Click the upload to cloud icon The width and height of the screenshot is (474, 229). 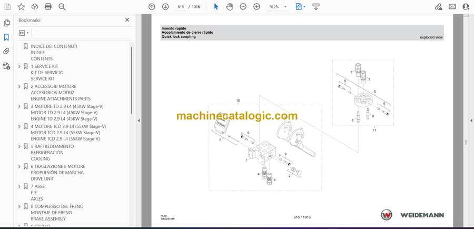tap(35, 7)
